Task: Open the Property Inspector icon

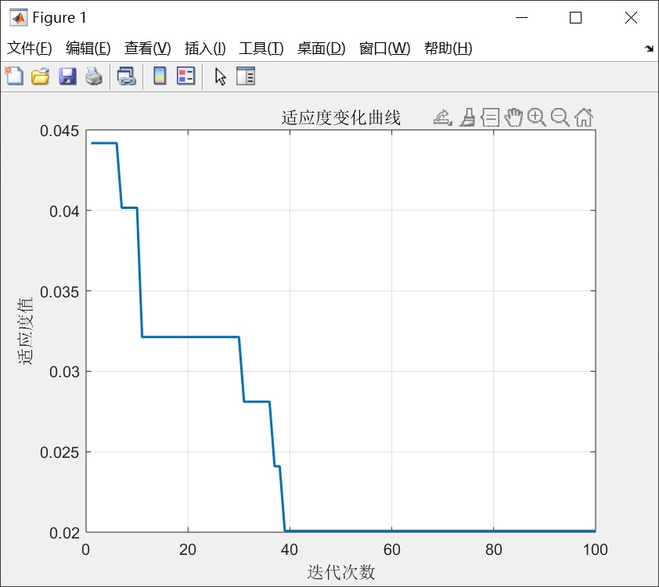Action: point(246,77)
